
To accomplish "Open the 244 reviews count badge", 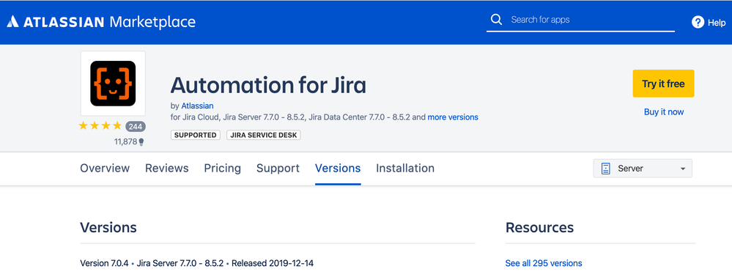I will coord(136,127).
